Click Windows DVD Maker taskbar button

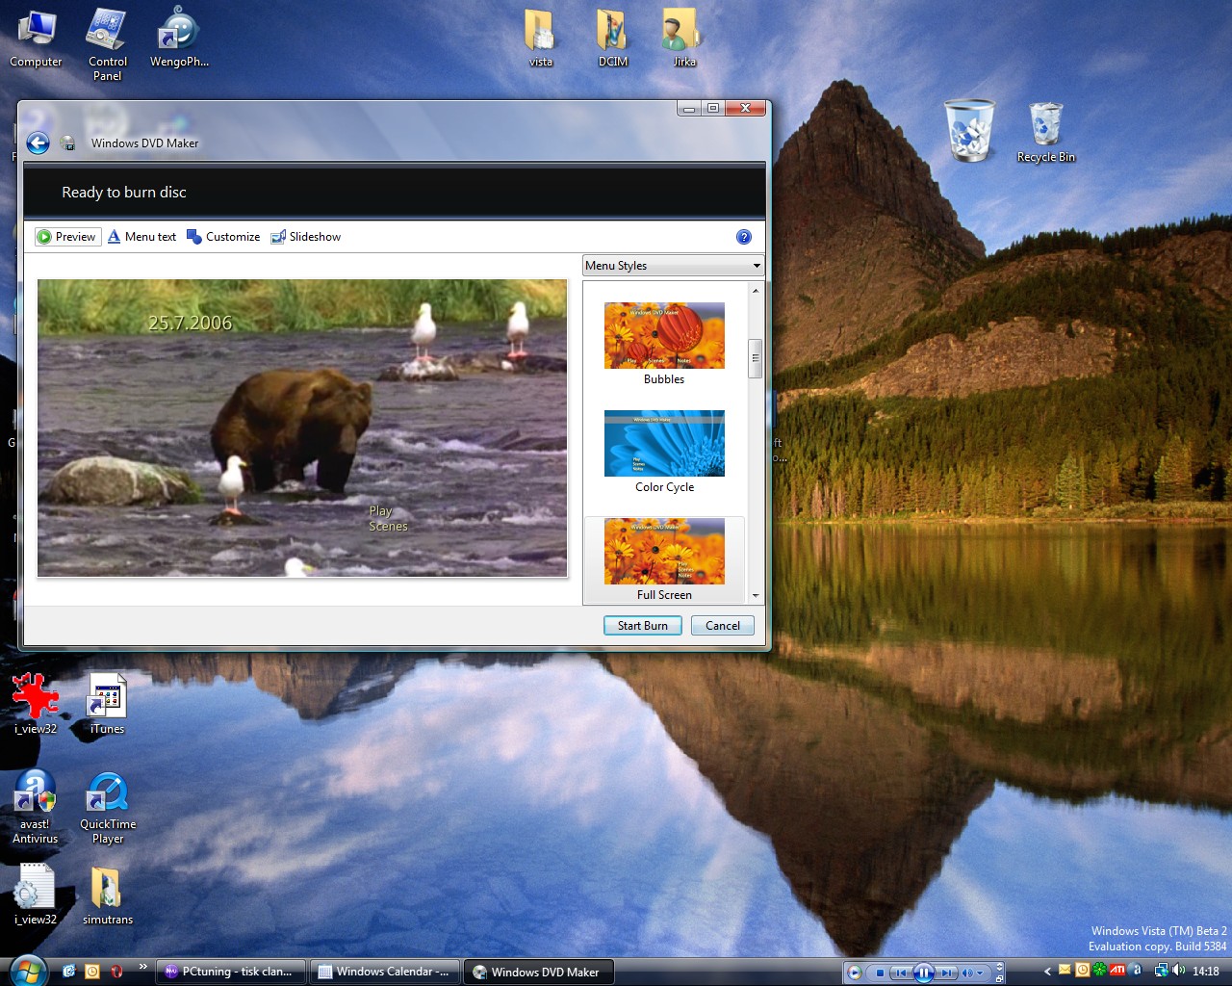click(538, 972)
